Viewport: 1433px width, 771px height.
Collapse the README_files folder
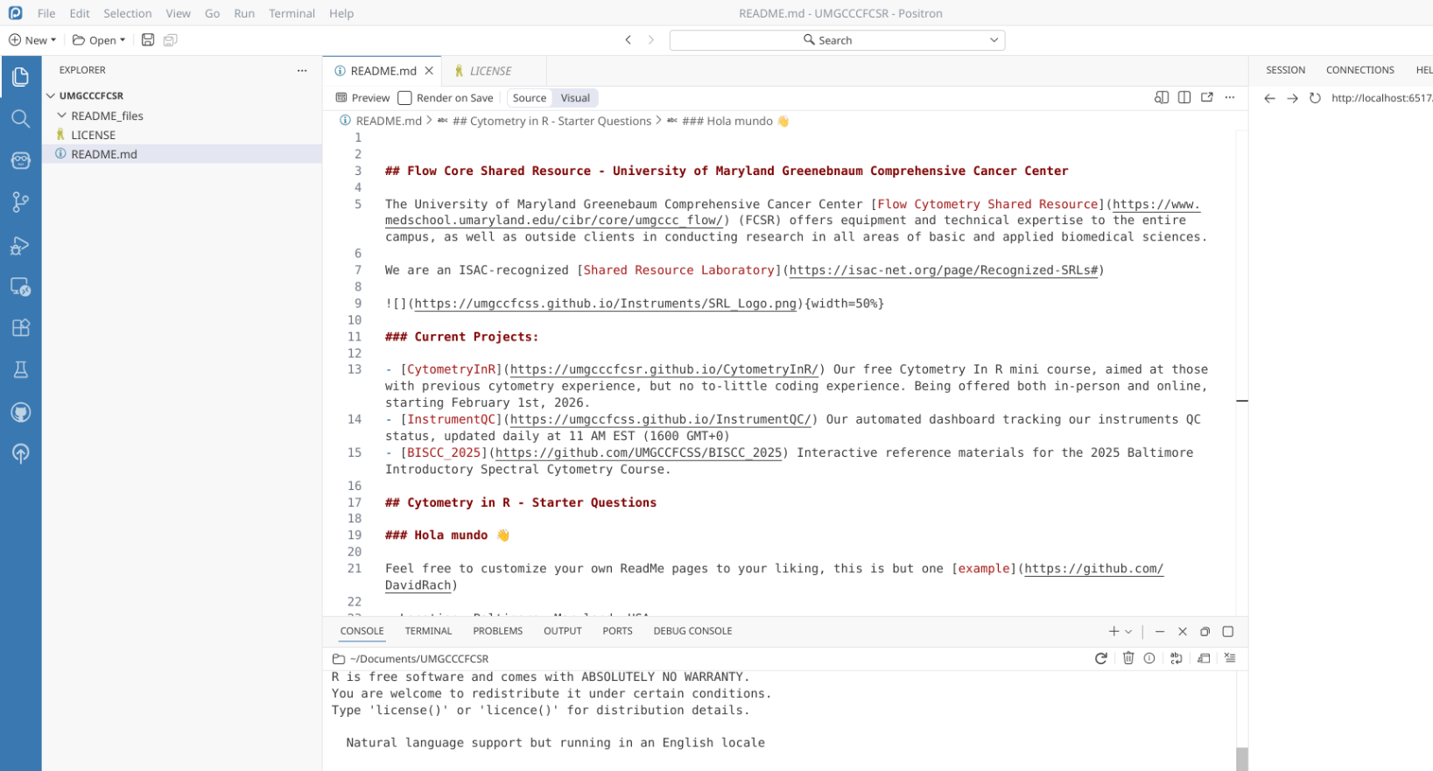[62, 116]
